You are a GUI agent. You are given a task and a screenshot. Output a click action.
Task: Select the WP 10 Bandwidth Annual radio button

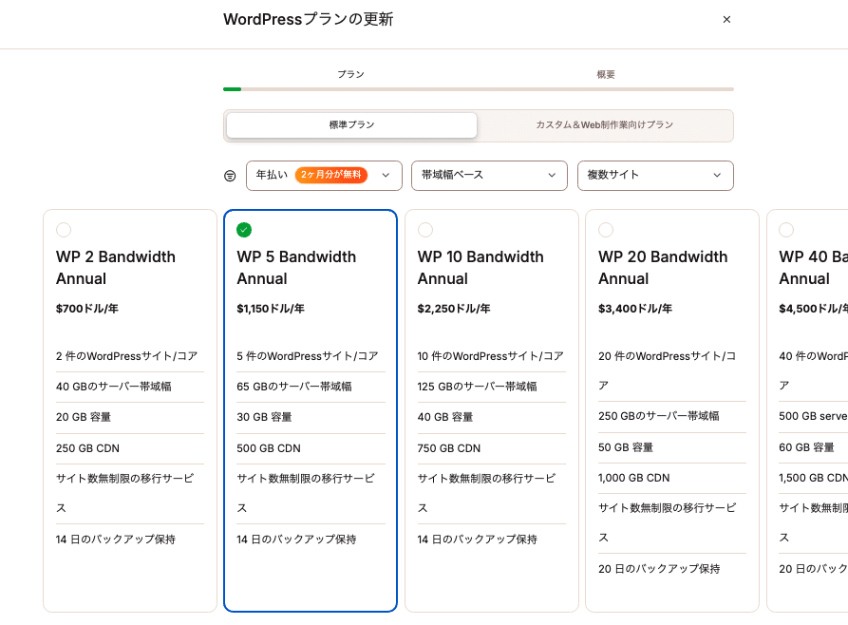(425, 230)
